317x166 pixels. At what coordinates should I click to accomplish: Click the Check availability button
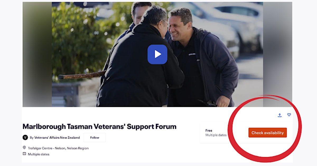(268, 133)
